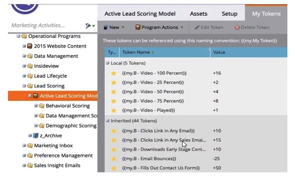Click the star icon for Video - 100 Percent token
Image resolution: width=295 pixels, height=176 pixels.
pyautogui.click(x=114, y=73)
